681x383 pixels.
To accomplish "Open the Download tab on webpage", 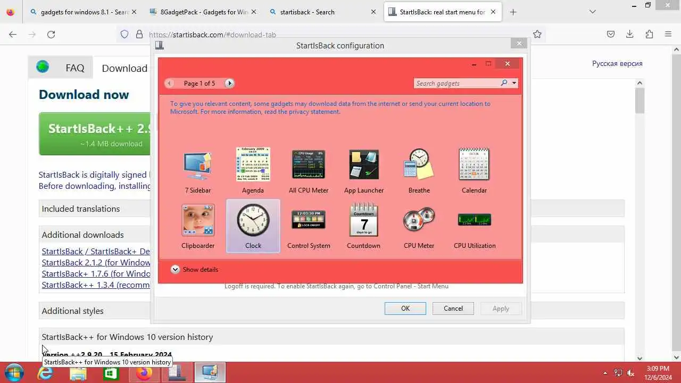I will 124,68.
